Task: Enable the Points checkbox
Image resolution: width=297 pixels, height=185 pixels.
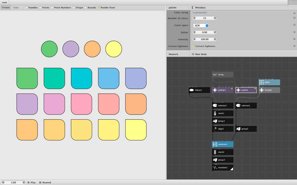Action: (40, 8)
